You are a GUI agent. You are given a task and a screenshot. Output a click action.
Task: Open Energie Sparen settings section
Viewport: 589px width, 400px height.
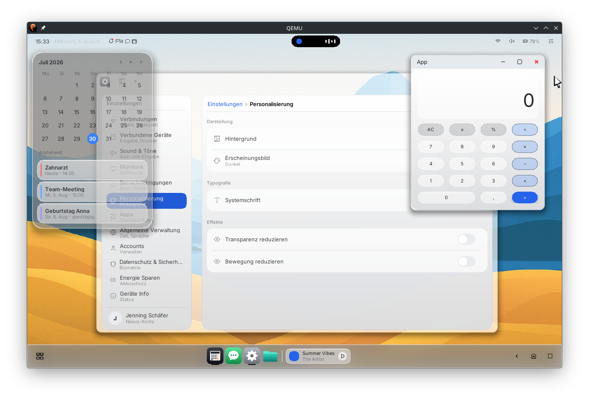click(147, 280)
